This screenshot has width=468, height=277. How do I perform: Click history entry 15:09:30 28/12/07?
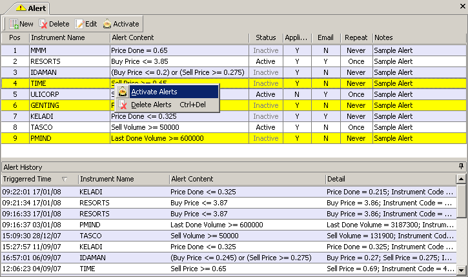tap(229, 236)
